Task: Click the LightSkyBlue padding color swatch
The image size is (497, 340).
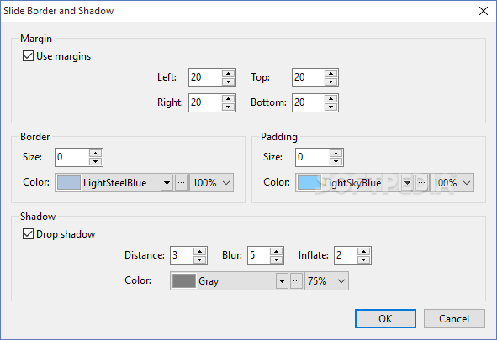Action: point(309,182)
